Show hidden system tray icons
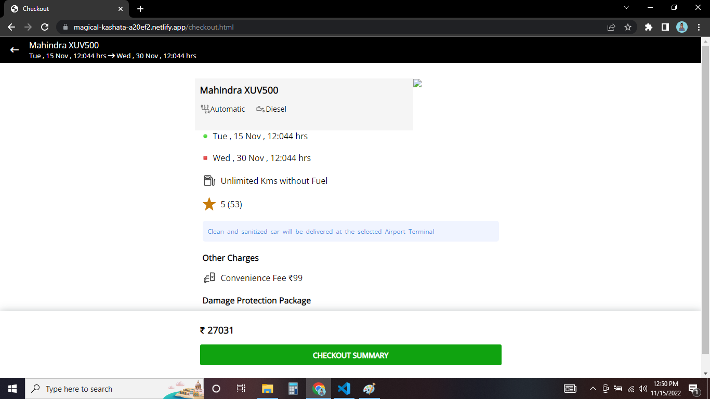Image resolution: width=710 pixels, height=399 pixels. pyautogui.click(x=593, y=389)
